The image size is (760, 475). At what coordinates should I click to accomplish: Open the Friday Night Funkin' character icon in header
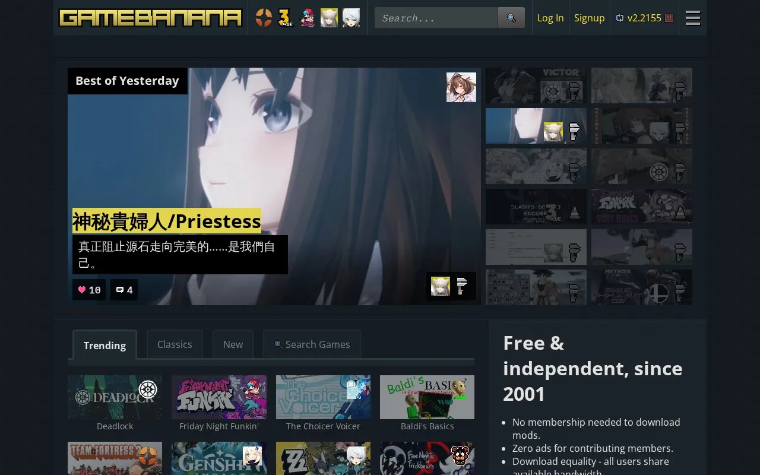click(x=308, y=18)
